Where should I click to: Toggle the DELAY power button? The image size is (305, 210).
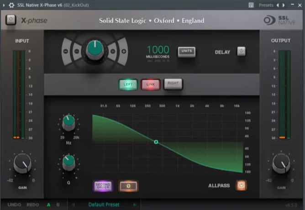(x=241, y=51)
